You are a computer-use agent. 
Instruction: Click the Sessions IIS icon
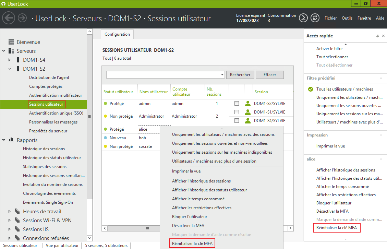pyautogui.click(x=17, y=229)
